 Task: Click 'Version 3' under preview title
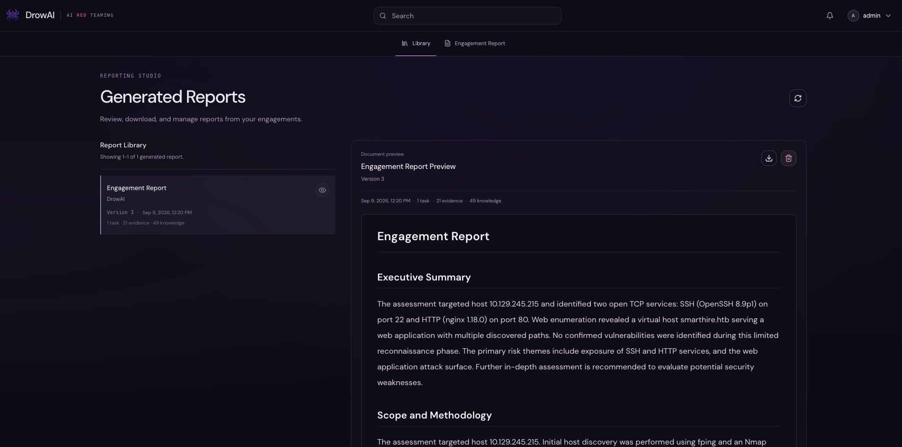pos(372,179)
